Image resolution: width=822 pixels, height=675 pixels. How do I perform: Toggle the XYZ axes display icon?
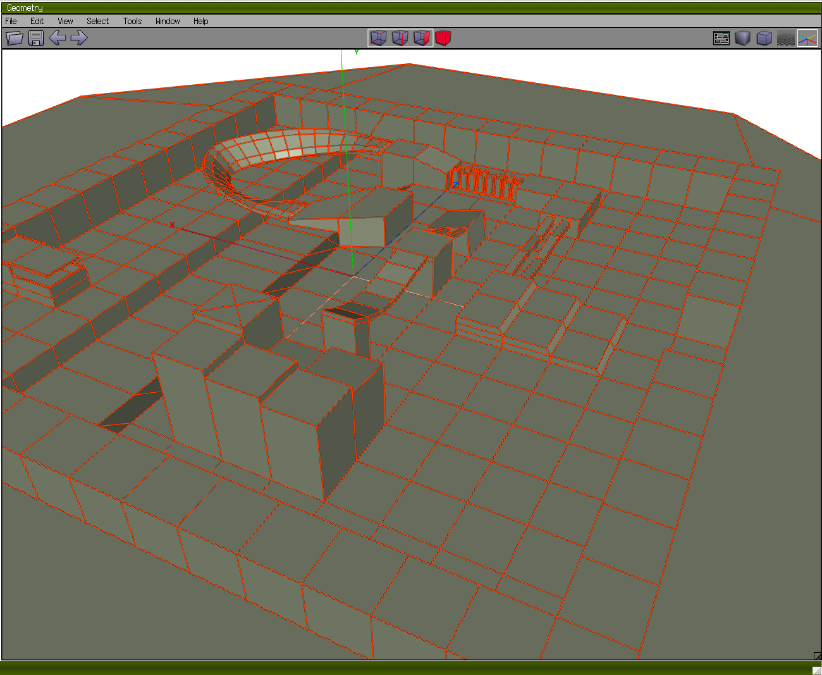(x=807, y=38)
